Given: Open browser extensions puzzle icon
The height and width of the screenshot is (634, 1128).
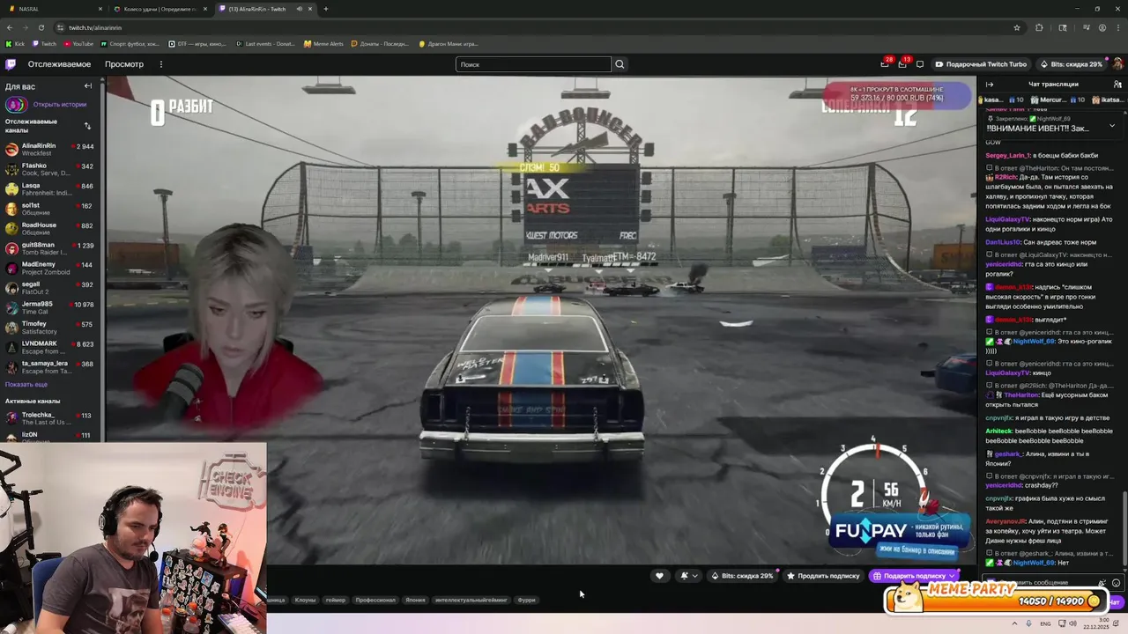Looking at the screenshot, I should point(1039,27).
